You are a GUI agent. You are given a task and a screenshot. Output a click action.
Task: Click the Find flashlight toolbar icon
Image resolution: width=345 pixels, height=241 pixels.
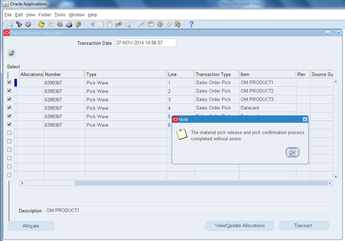(19, 24)
